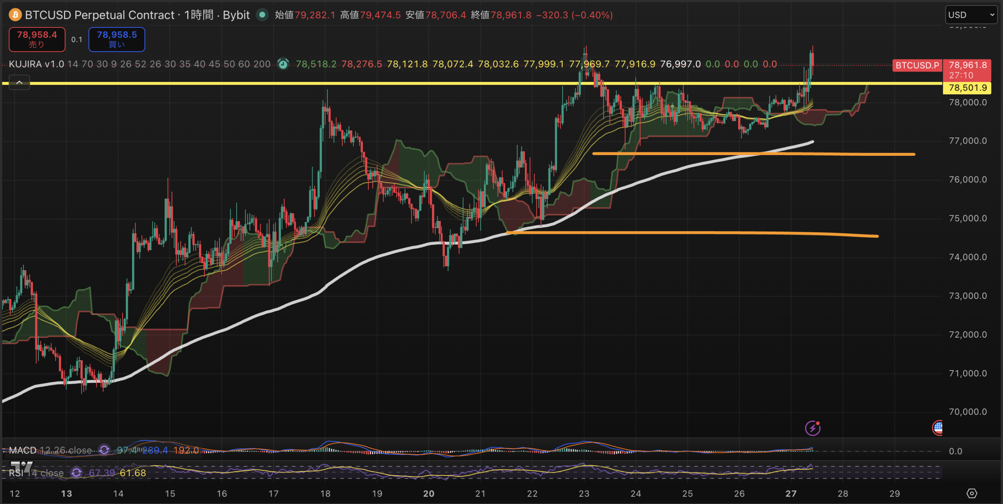Collapse the indicator legend with chevron button
Image resolution: width=1003 pixels, height=504 pixels.
(x=19, y=83)
